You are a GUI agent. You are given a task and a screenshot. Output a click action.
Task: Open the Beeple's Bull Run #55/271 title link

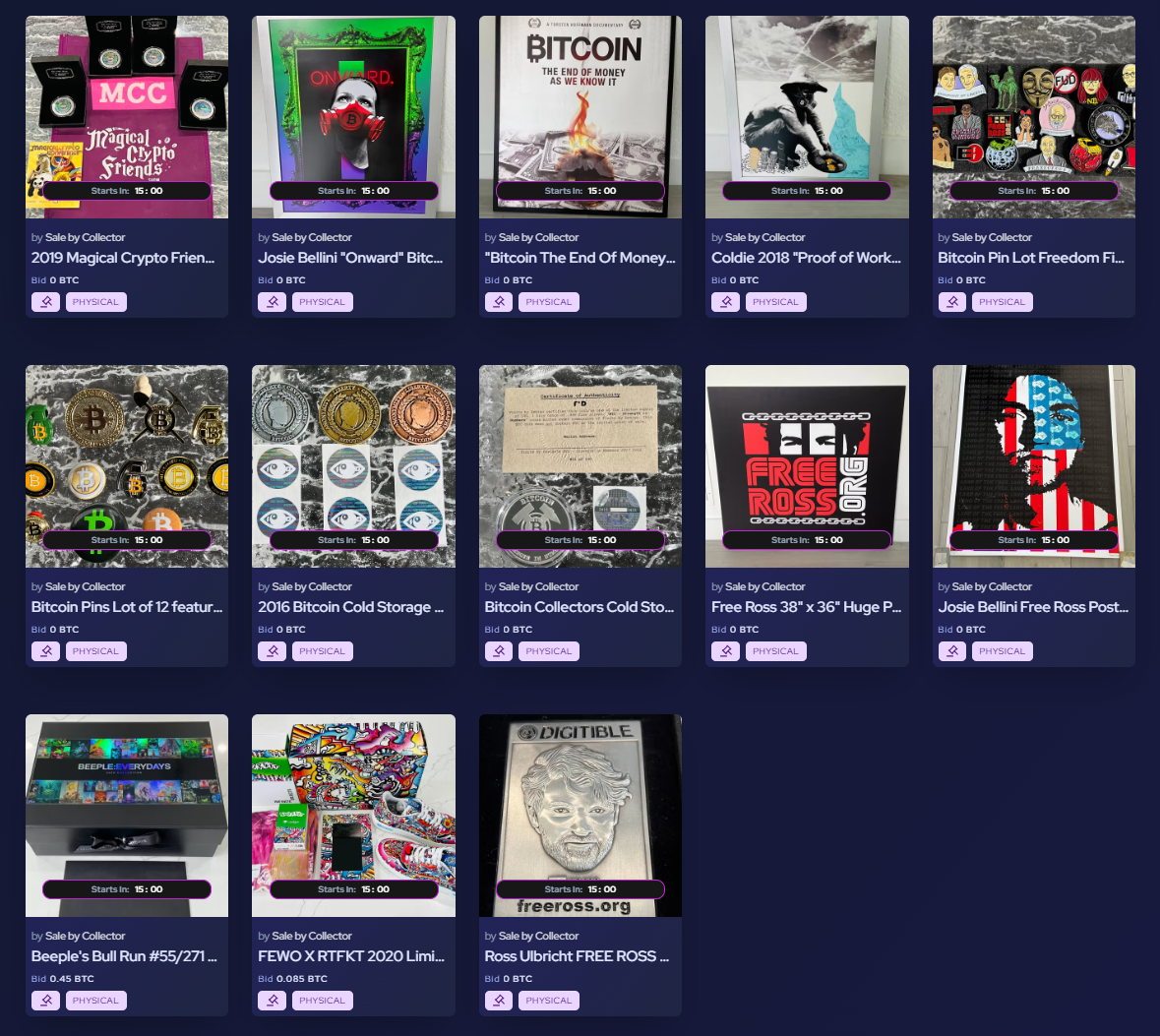point(124,956)
